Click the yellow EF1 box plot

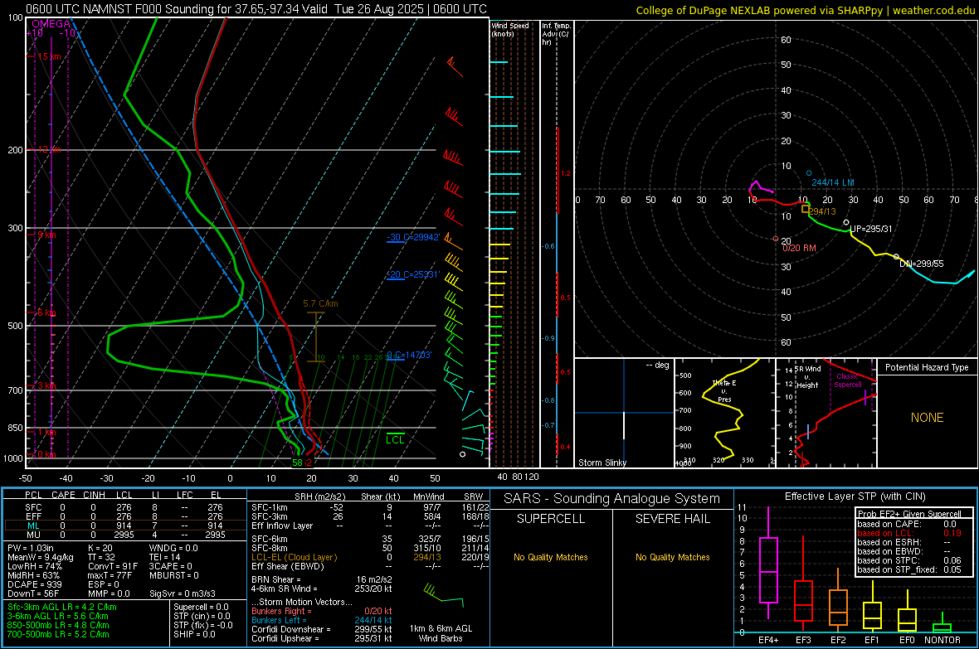click(872, 605)
